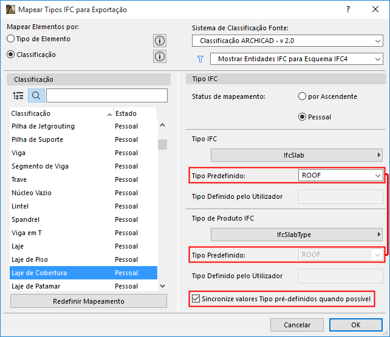
Task: Select the Viga classification row
Action: coord(83,153)
